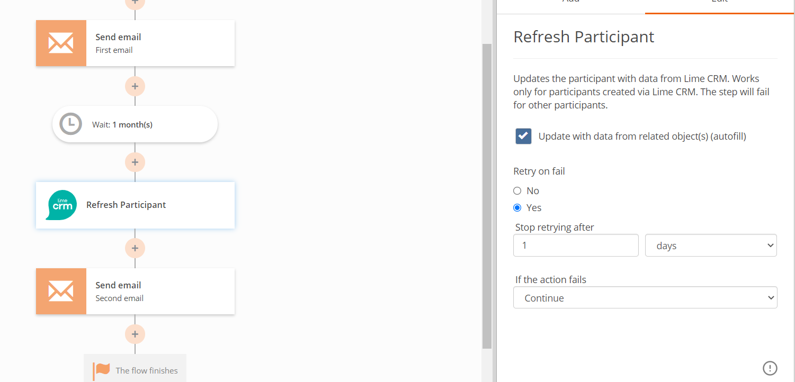
Task: Click the envelope icon on Second email step
Action: (x=61, y=291)
